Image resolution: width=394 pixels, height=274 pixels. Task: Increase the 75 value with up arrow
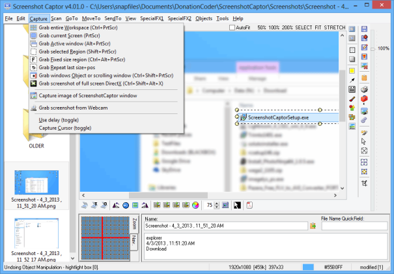(217, 204)
